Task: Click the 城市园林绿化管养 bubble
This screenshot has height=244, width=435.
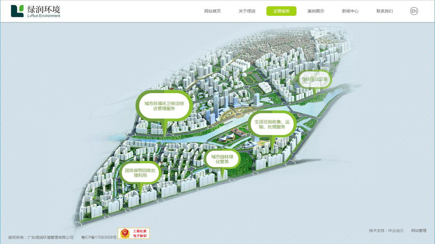Action: pos(222,159)
